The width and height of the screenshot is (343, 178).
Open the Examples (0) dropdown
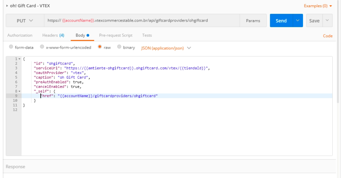(x=318, y=6)
